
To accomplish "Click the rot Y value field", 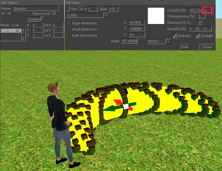I will click(58, 30).
